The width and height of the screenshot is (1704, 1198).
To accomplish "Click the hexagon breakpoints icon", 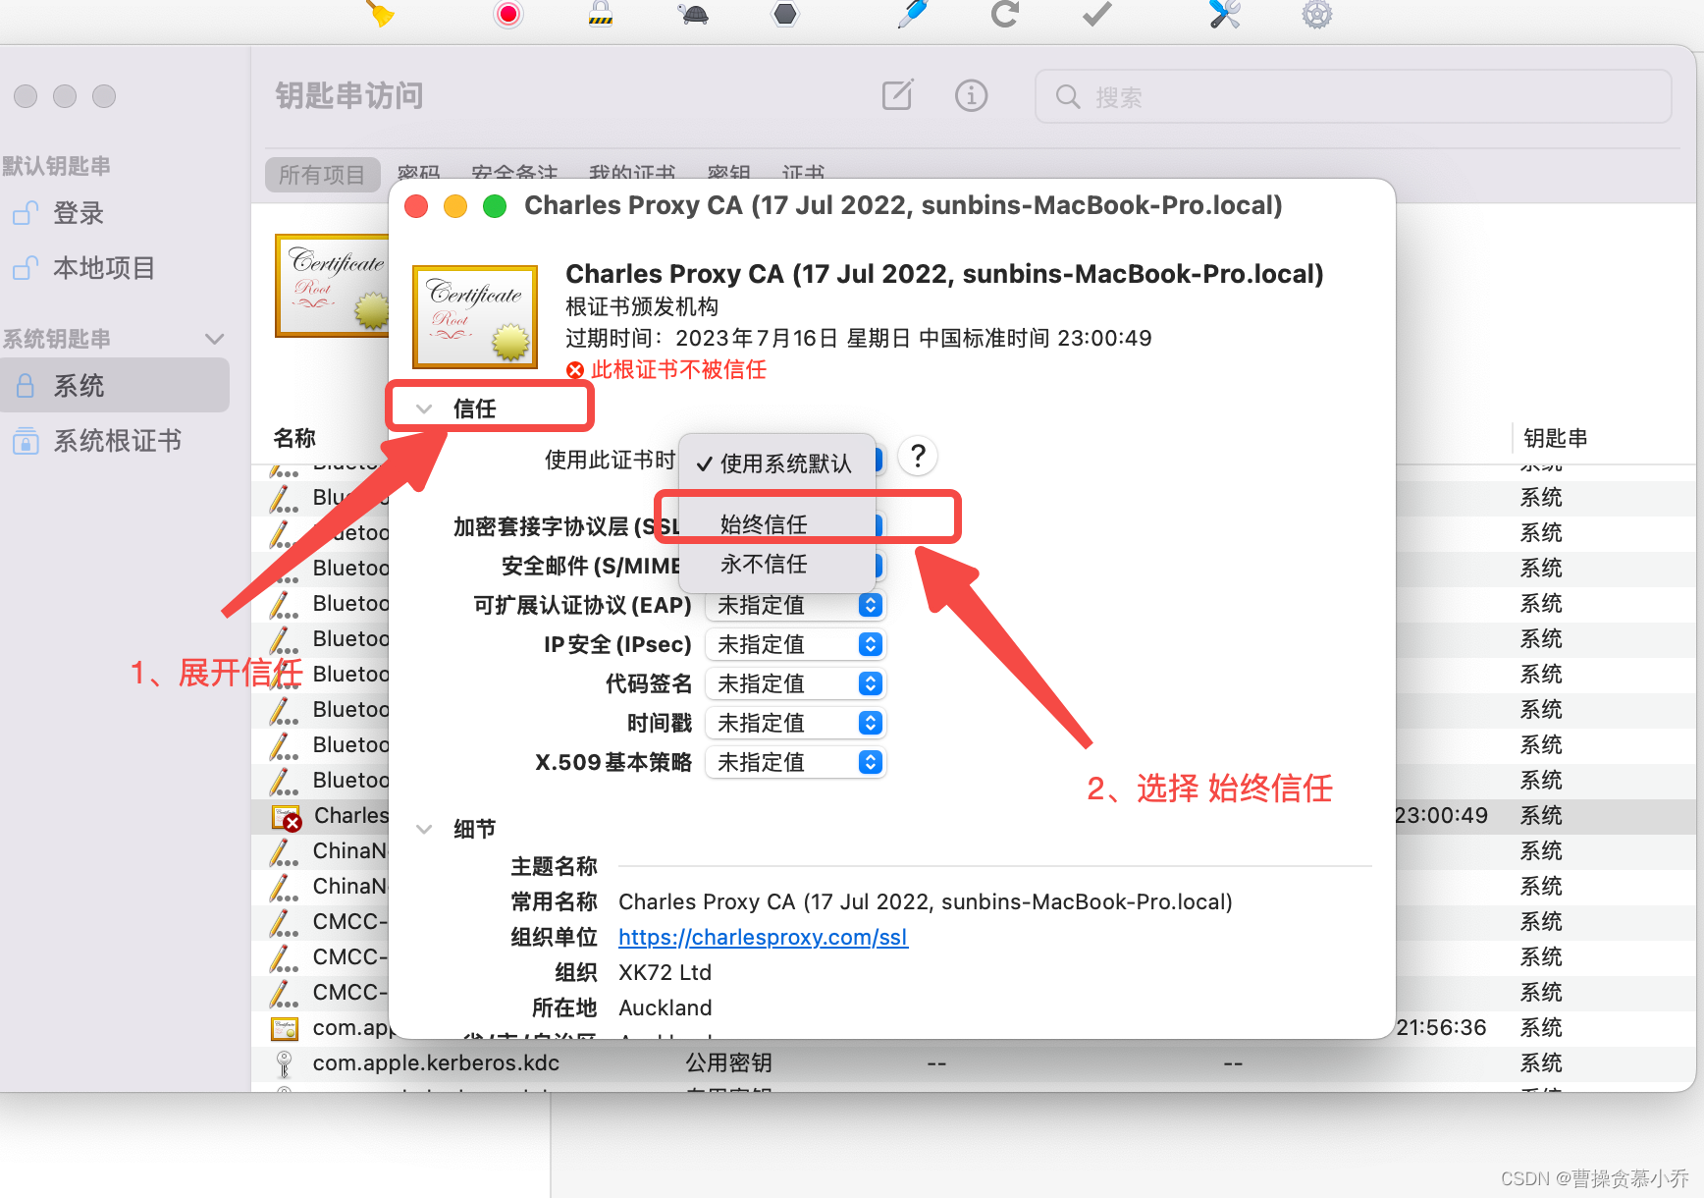I will [x=785, y=14].
